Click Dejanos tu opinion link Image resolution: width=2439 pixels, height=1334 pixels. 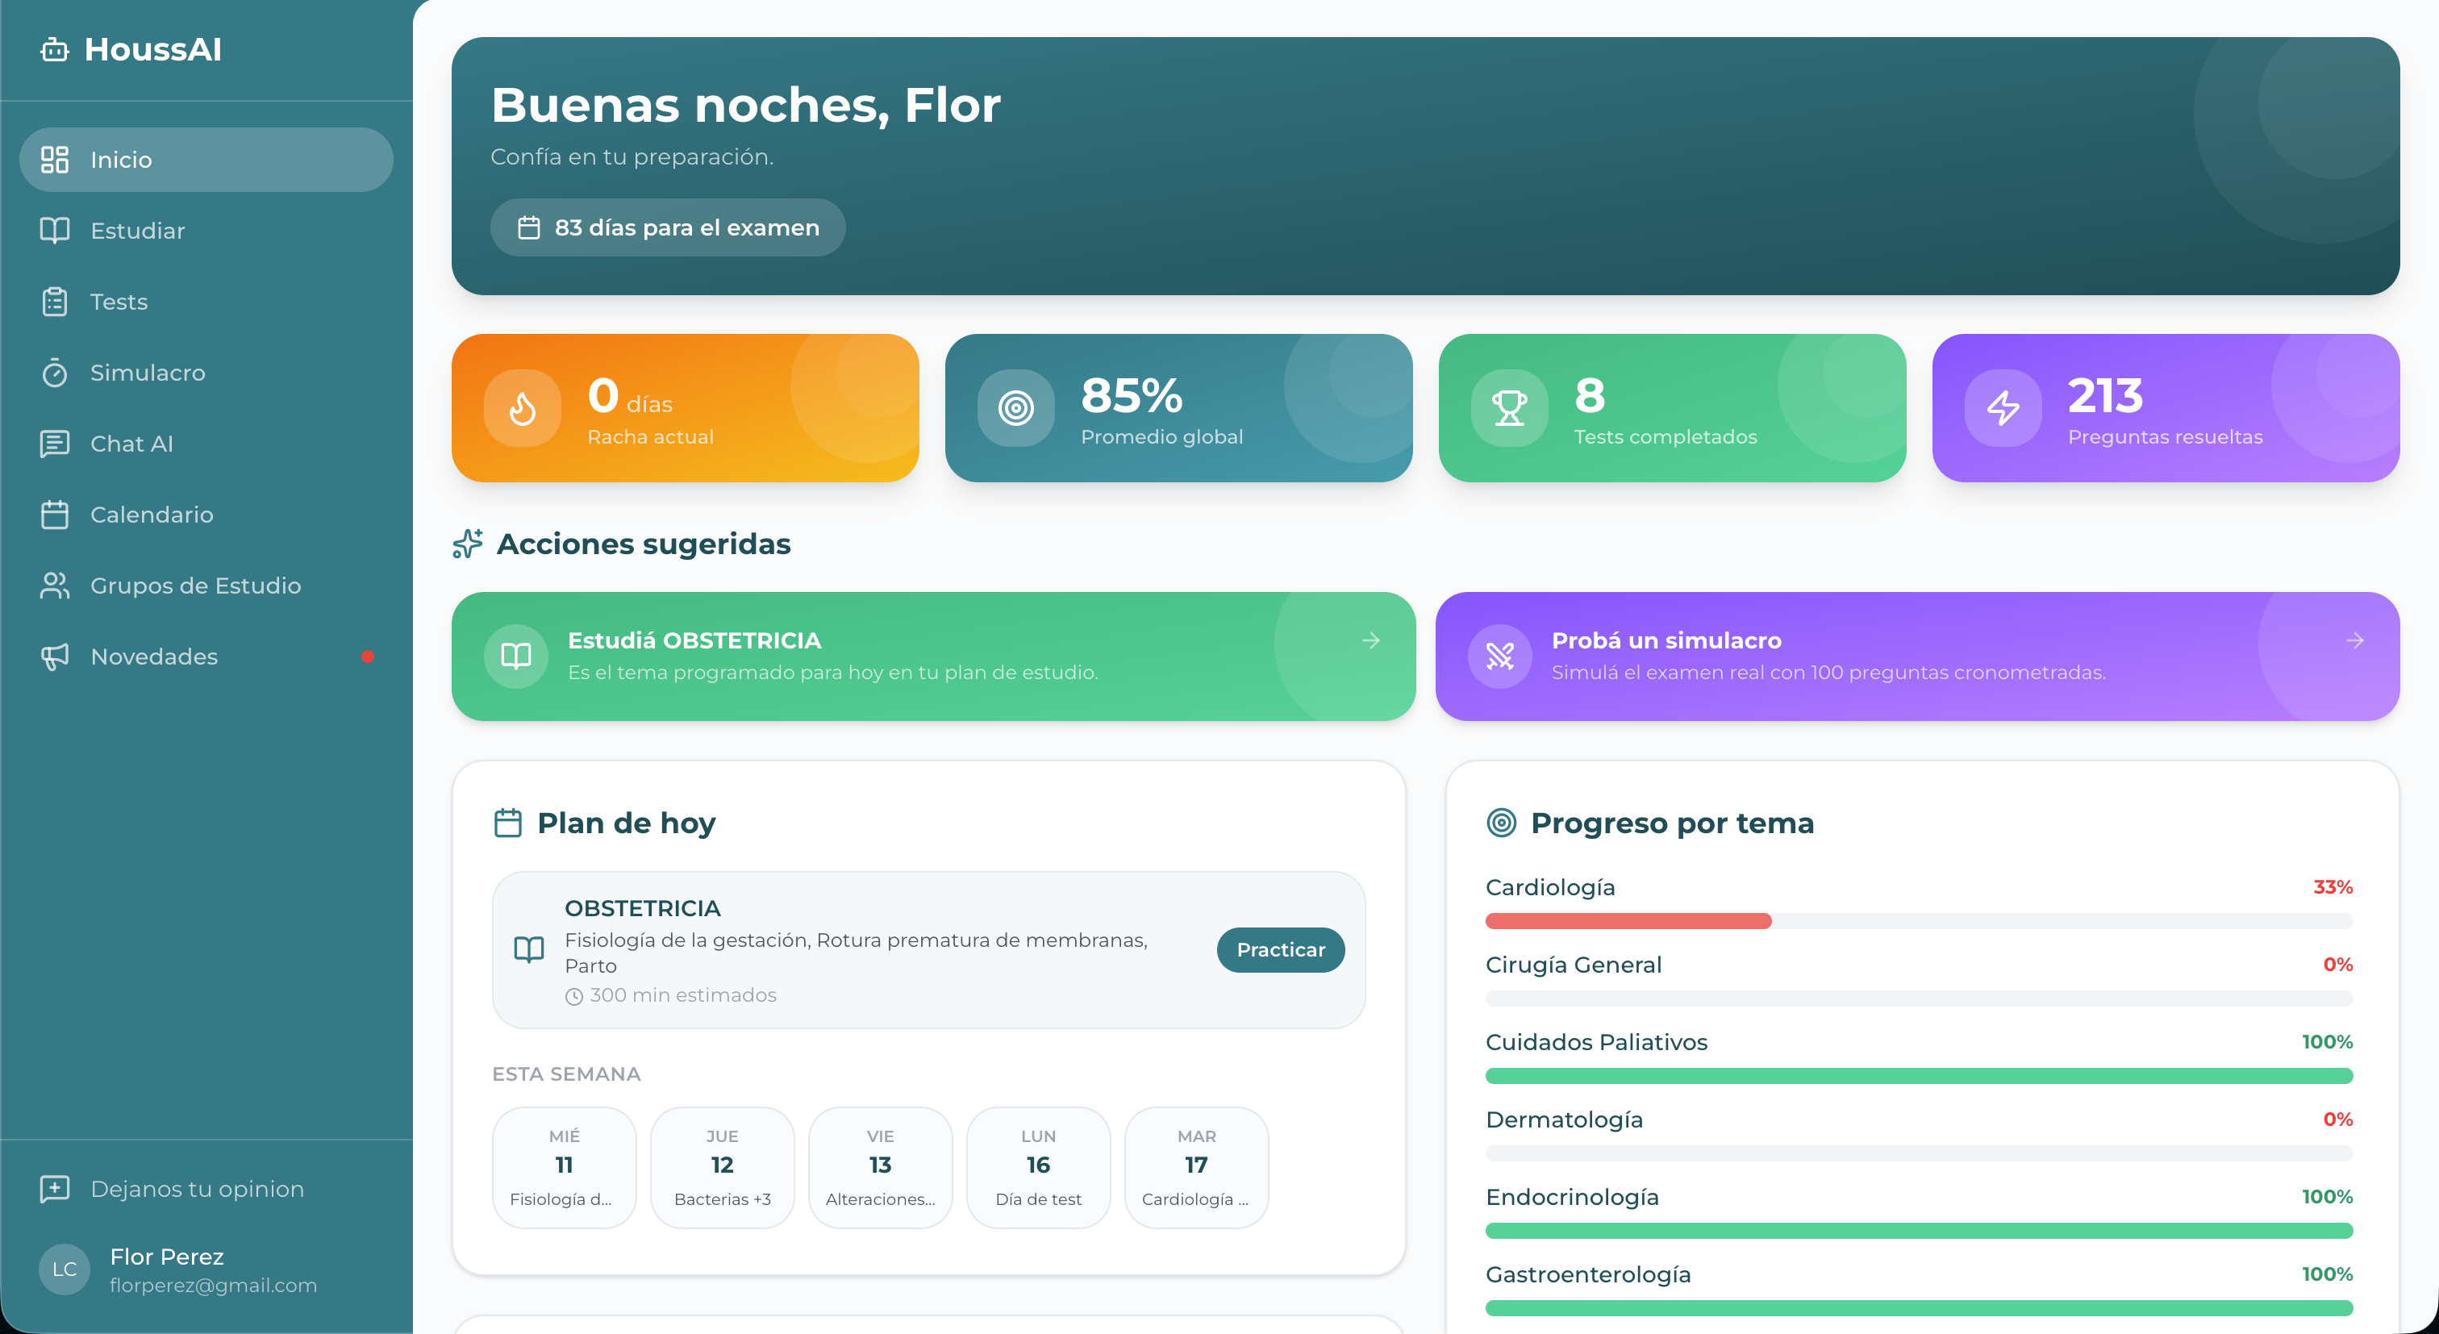[197, 1189]
